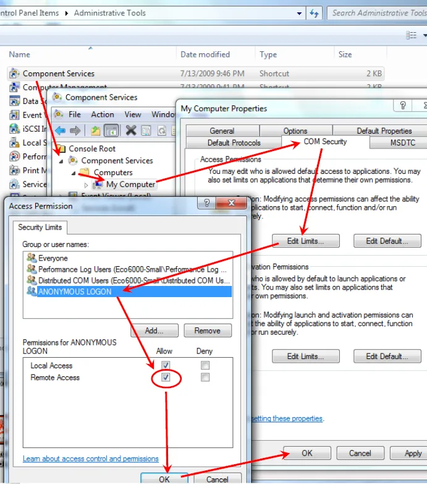
Task: Open the Component Services shortcut icon in the file list
Action: (14, 74)
